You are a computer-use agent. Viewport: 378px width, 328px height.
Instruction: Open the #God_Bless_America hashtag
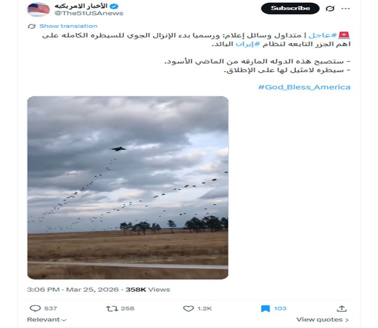point(304,87)
